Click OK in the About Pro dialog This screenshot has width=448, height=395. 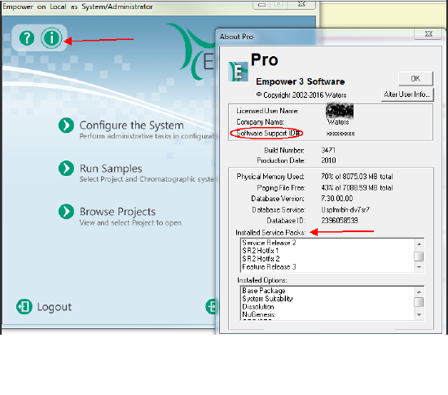pos(415,78)
